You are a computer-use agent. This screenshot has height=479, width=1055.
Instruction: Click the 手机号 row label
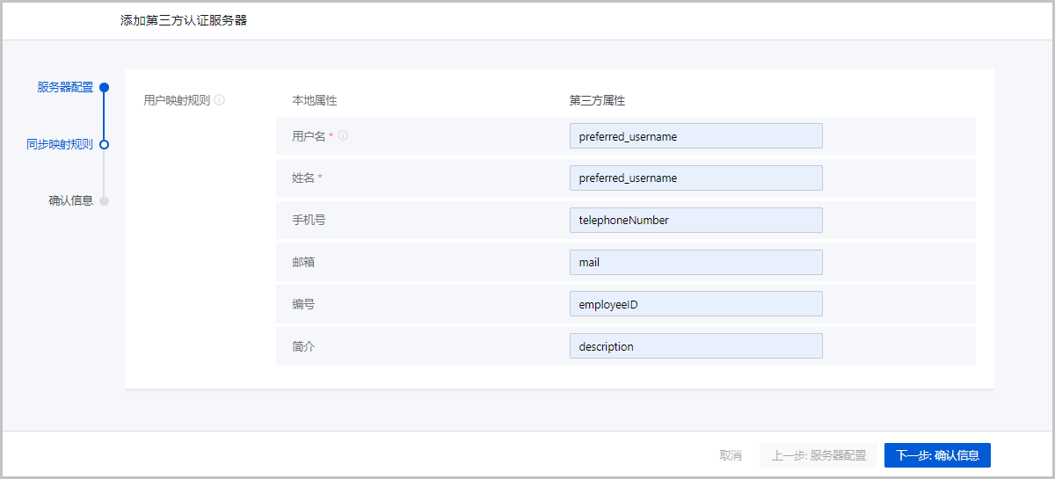[x=309, y=220]
